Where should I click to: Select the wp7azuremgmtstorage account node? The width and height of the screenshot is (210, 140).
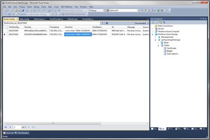171,40
